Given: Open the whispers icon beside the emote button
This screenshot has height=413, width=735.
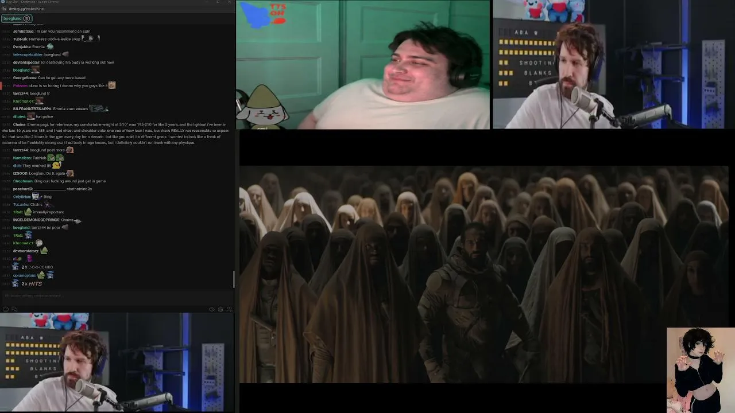Looking at the screenshot, I should (14, 309).
